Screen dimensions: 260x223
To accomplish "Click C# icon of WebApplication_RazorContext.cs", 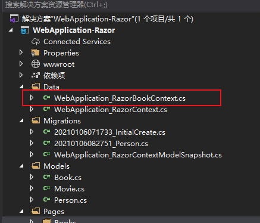I will click(x=46, y=109).
